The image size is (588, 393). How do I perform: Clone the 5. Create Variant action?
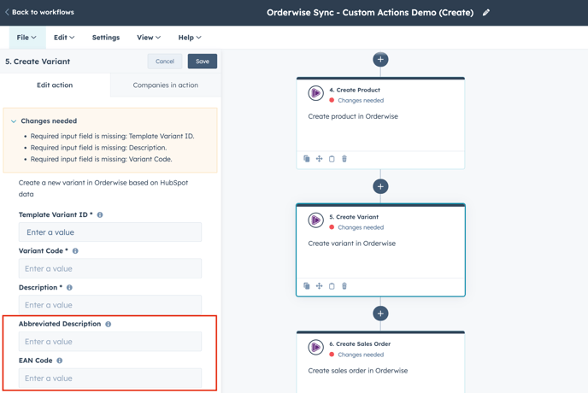pyautogui.click(x=306, y=285)
